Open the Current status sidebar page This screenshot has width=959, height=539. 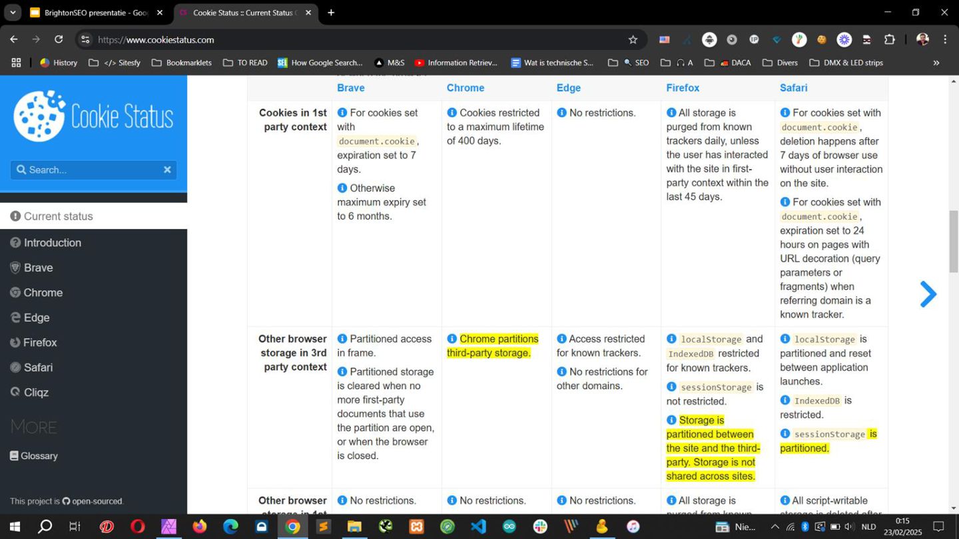[x=93, y=216]
